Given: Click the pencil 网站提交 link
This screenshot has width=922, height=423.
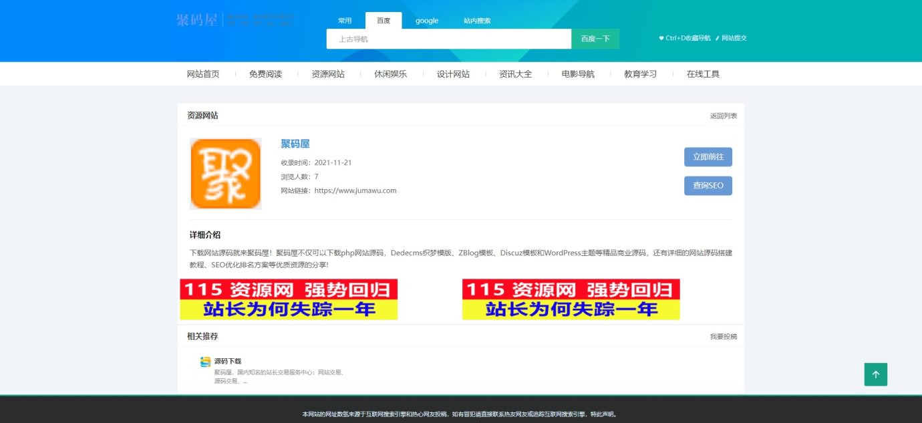Looking at the screenshot, I should point(731,38).
